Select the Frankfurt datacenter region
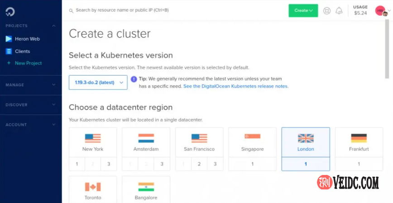 tap(359, 142)
